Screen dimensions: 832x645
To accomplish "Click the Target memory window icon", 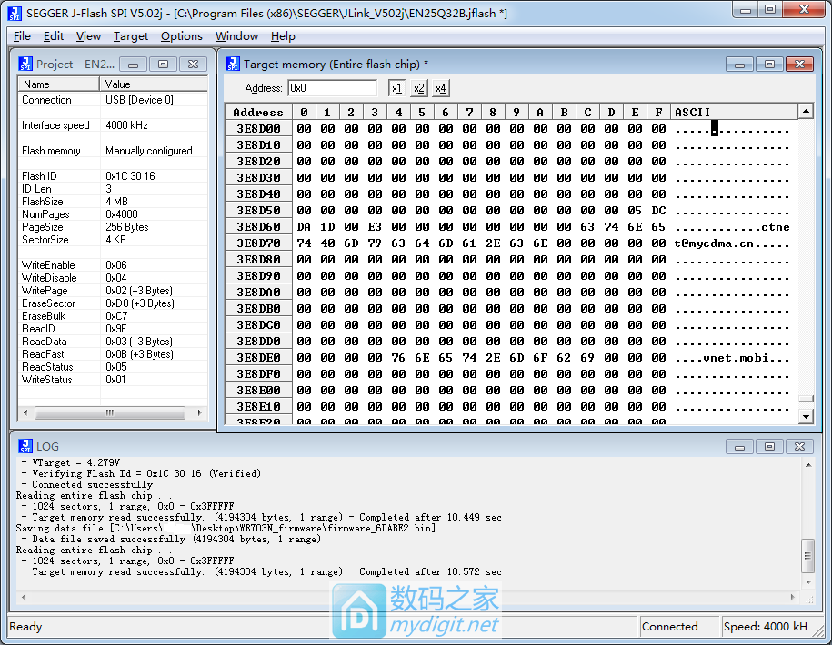I will 233,64.
